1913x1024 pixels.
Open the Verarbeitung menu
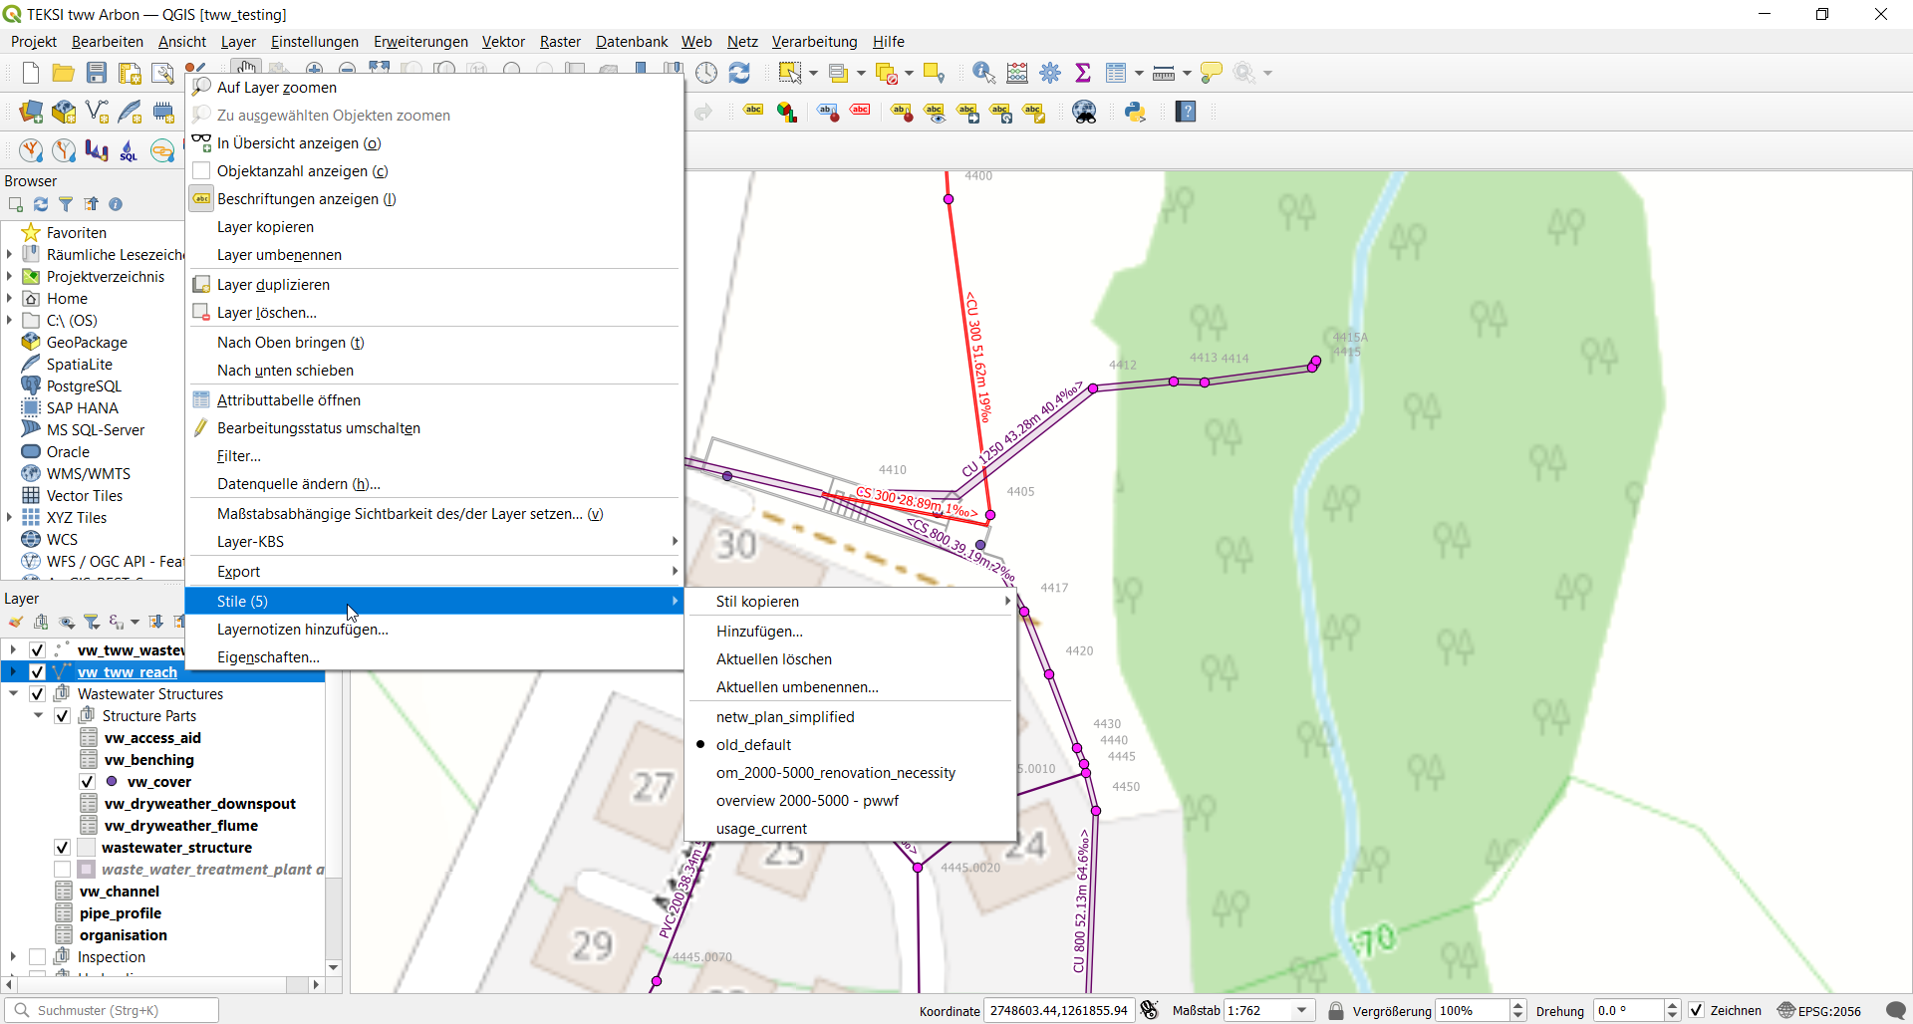tap(814, 42)
